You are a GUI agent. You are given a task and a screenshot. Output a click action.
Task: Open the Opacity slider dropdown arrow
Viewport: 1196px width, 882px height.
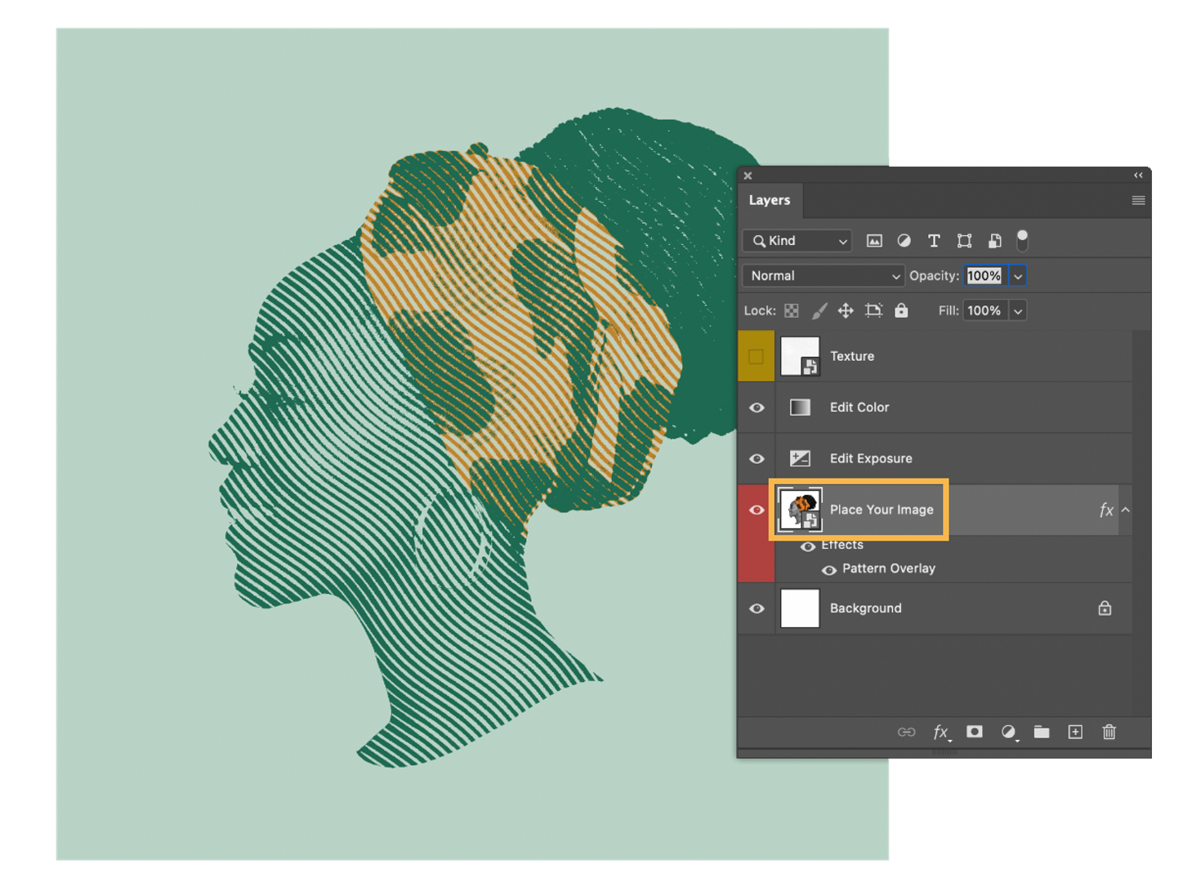click(1018, 276)
